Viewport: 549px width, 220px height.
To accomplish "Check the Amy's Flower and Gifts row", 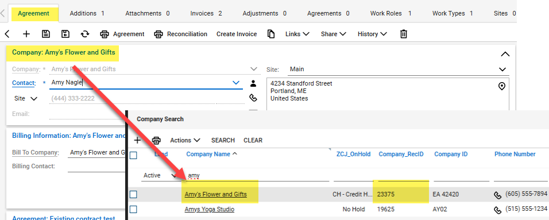I will point(133,195).
